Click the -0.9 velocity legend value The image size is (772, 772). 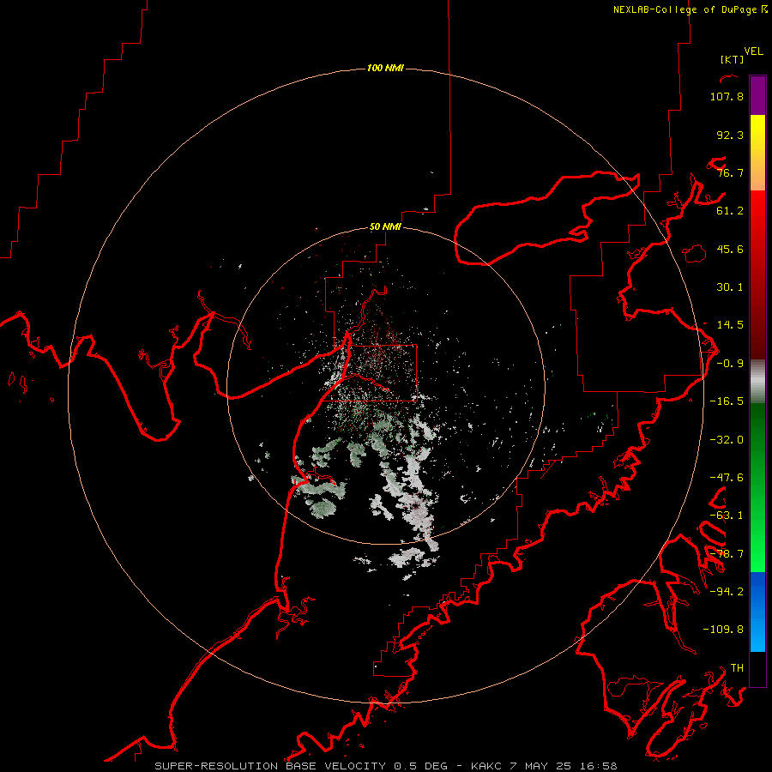click(730, 364)
